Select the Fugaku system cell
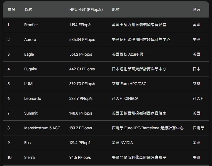 pos(31,69)
